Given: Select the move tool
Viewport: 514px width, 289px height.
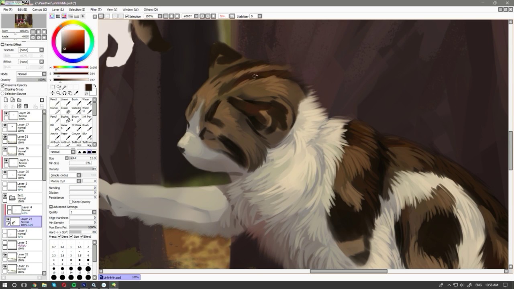Looking at the screenshot, I should click(53, 93).
